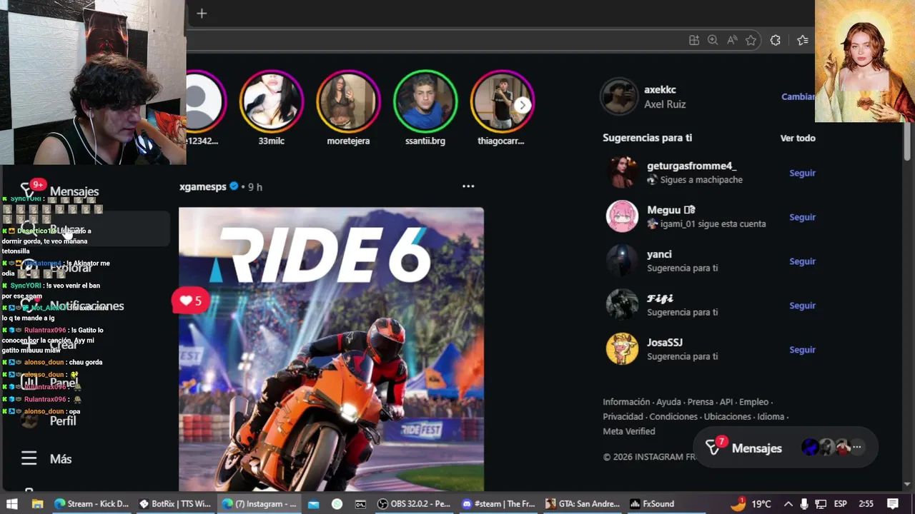The width and height of the screenshot is (915, 514).
Task: Open Mensajes in Instagram sidebar
Action: tap(74, 191)
